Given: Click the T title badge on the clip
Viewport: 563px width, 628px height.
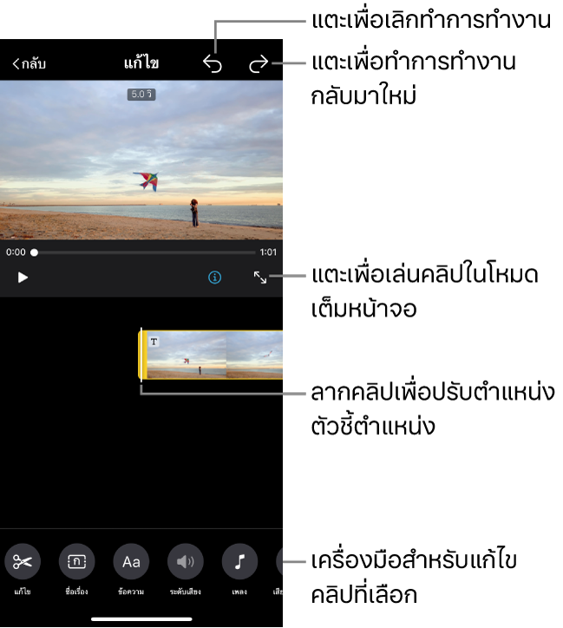Looking at the screenshot, I should [154, 342].
